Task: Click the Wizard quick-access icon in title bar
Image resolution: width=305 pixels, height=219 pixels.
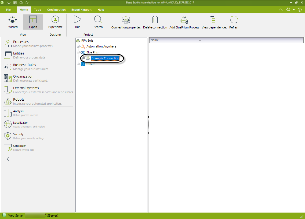Action: (9, 3)
